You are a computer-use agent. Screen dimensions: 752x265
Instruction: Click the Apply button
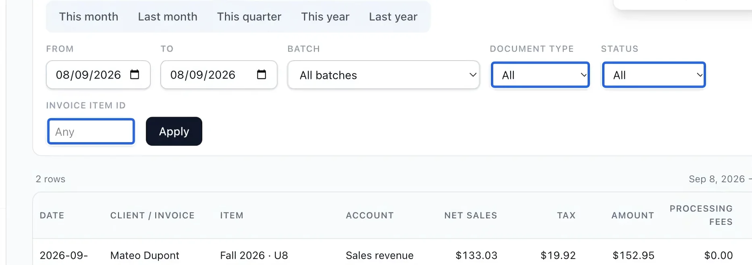pyautogui.click(x=174, y=131)
